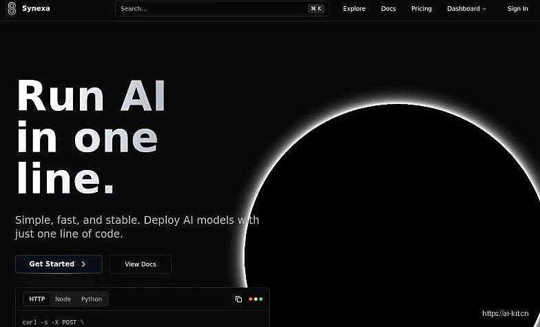Copy the code snippet with the copy icon
540x327 pixels.
pyautogui.click(x=238, y=299)
